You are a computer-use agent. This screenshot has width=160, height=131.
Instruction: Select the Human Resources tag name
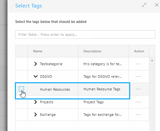pos(55,89)
